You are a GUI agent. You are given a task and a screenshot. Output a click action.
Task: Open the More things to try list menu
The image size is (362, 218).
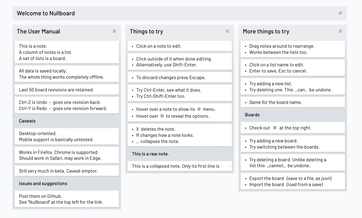340,31
